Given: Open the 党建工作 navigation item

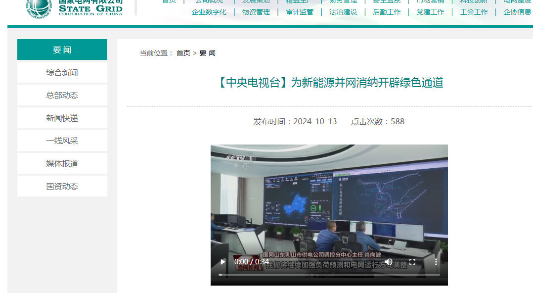Looking at the screenshot, I should coord(430,12).
